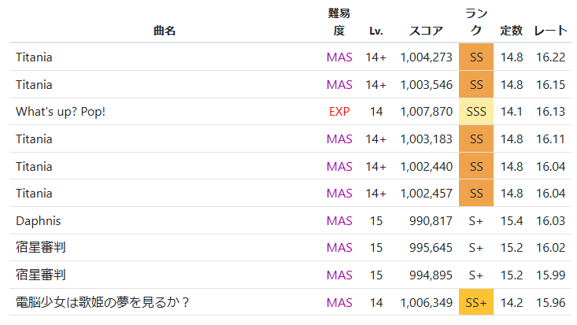This screenshot has width=577, height=325.
Task: Click the Lv. column header
Action: pos(376,31)
